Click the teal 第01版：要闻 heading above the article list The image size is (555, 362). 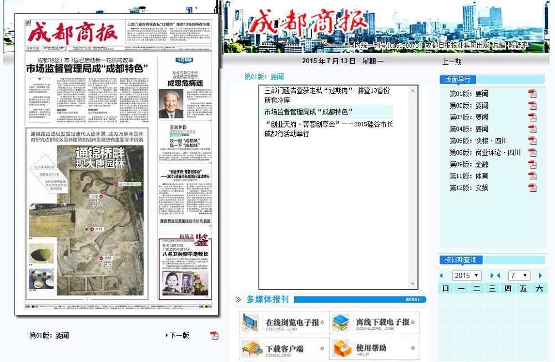tap(264, 77)
